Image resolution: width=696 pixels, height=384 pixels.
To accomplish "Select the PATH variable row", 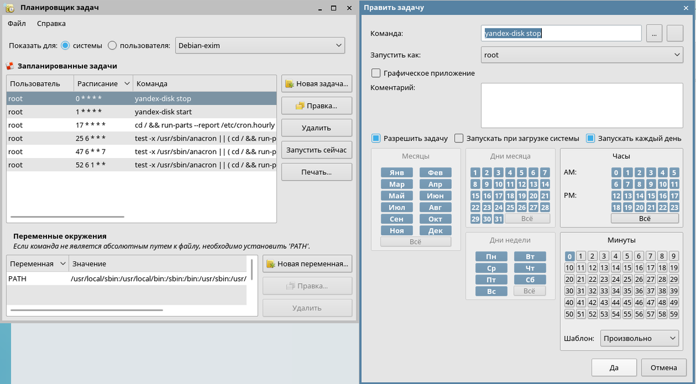I will pyautogui.click(x=126, y=279).
